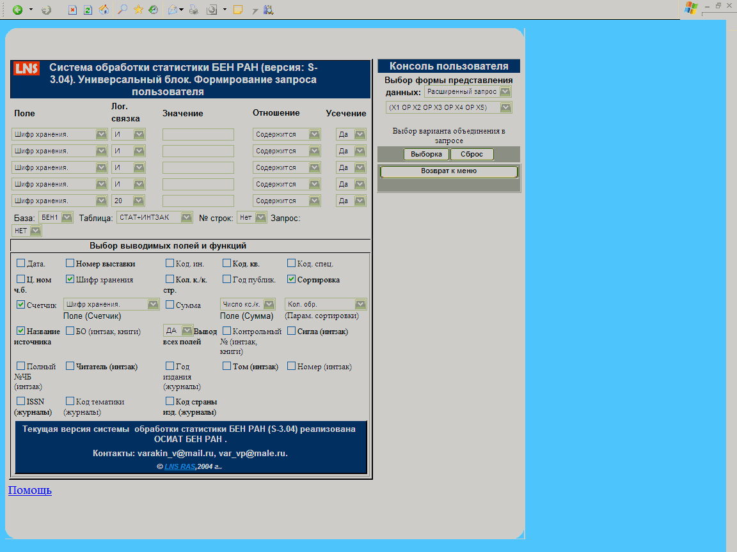Enable the Дата checkbox
The image size is (737, 552).
(21, 263)
